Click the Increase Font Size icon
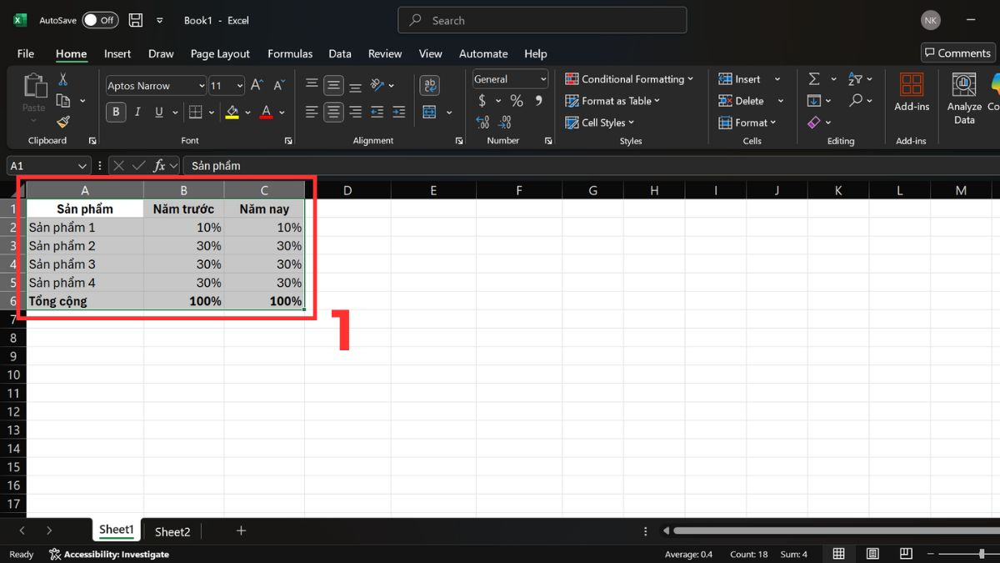 click(257, 85)
